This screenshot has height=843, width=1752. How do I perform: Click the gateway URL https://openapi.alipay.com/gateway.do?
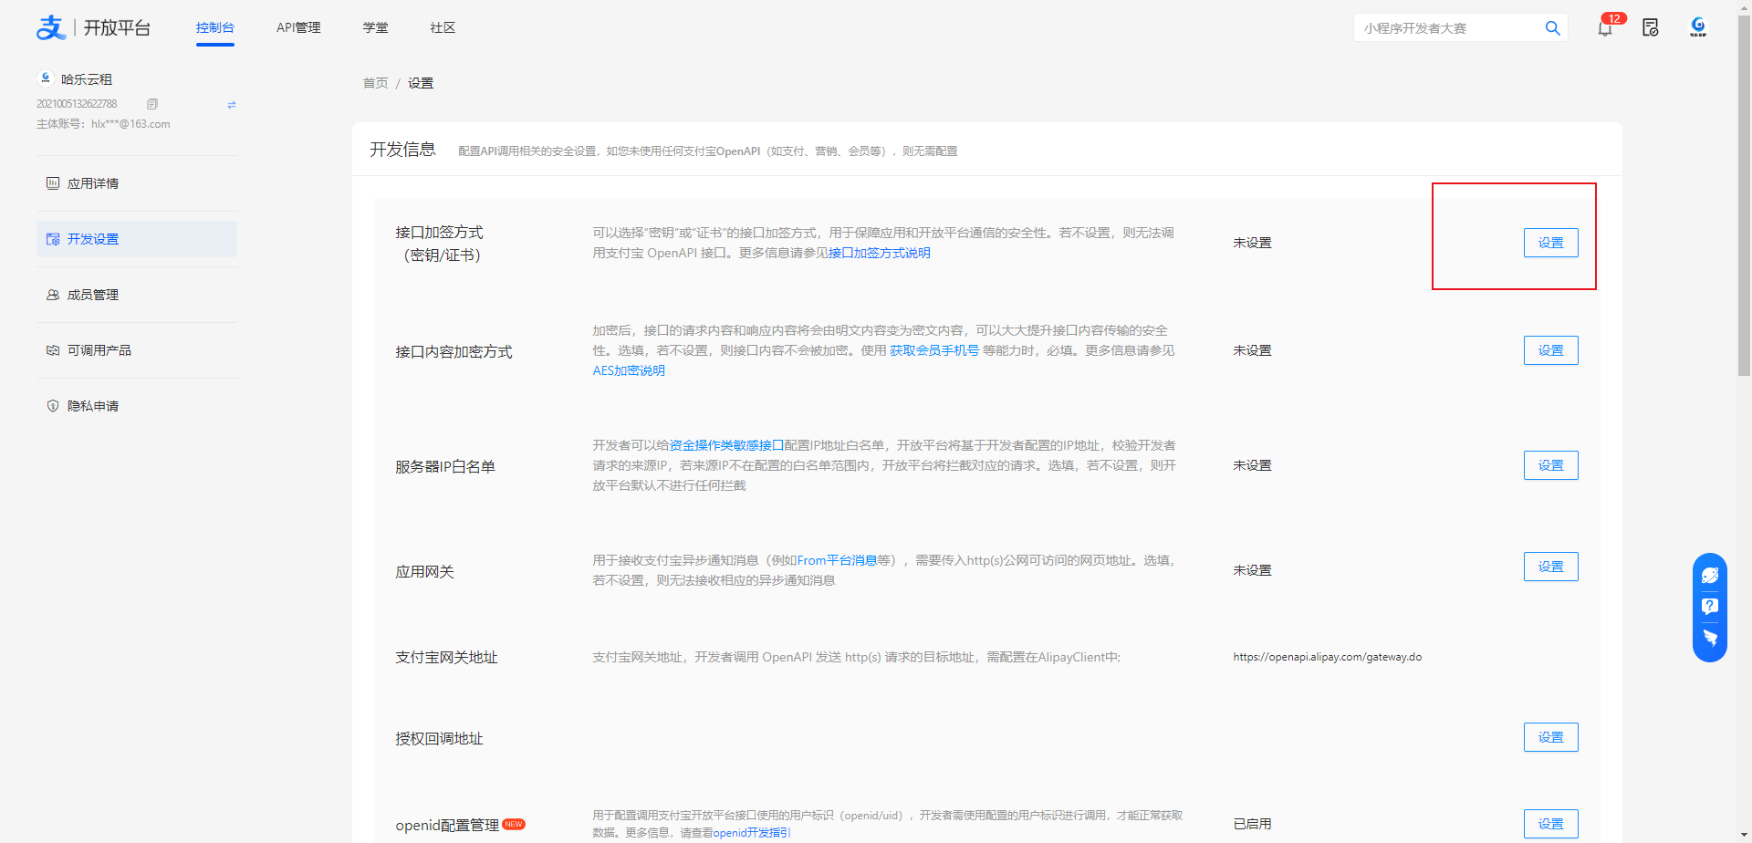click(x=1327, y=657)
